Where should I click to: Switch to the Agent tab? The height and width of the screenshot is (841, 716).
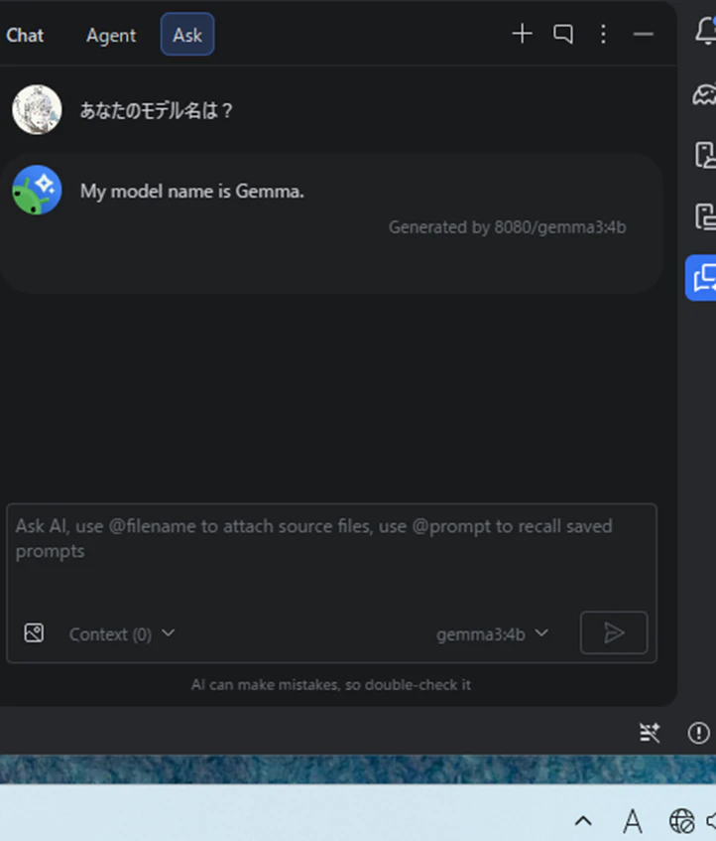click(111, 36)
